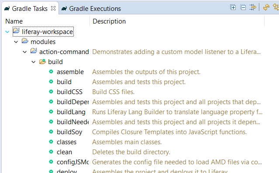
Task: Select the build group label
Action: tap(55, 62)
